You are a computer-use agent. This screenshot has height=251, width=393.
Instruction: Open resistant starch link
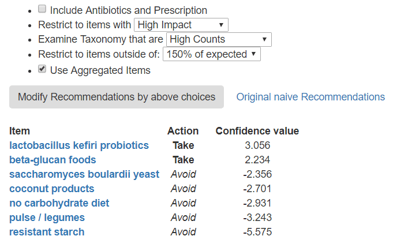pyautogui.click(x=47, y=232)
